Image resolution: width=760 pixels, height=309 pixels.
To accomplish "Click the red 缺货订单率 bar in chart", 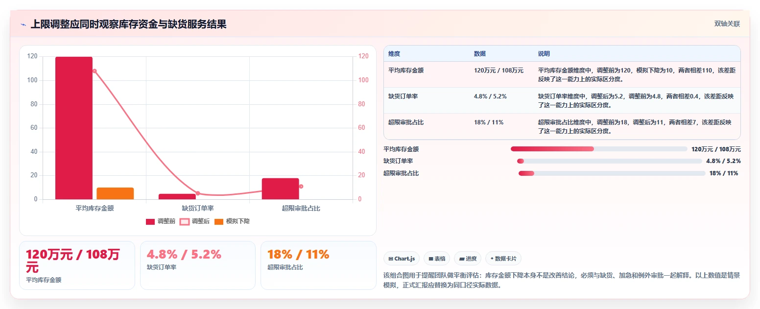I will coord(177,196).
